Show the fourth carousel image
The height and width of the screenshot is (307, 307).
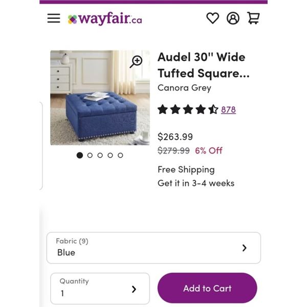pyautogui.click(x=110, y=155)
